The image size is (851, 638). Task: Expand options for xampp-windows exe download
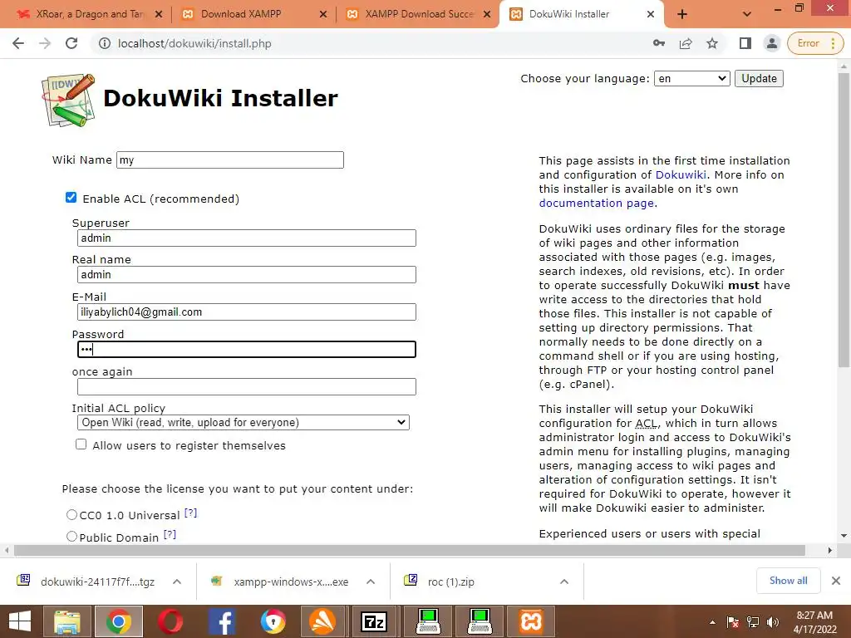tap(371, 582)
